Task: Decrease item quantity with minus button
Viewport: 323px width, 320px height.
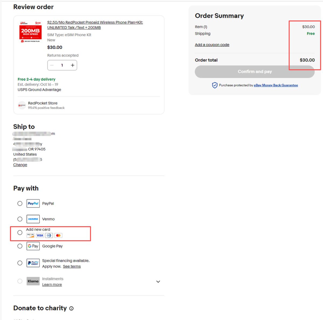Action: [x=52, y=65]
